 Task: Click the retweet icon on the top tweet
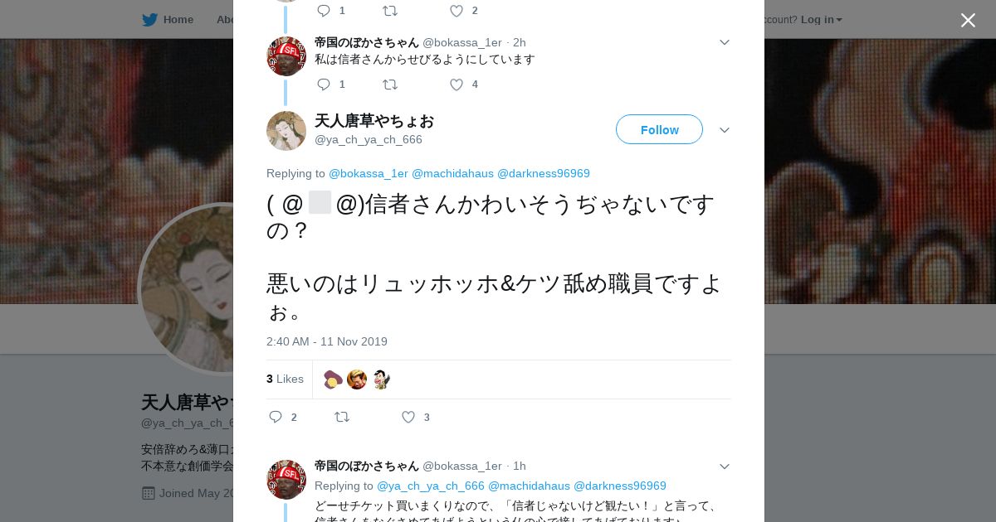tap(390, 11)
